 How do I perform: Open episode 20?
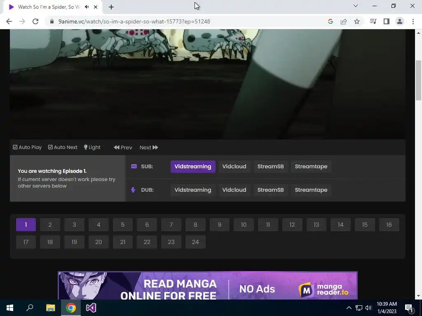point(98,242)
